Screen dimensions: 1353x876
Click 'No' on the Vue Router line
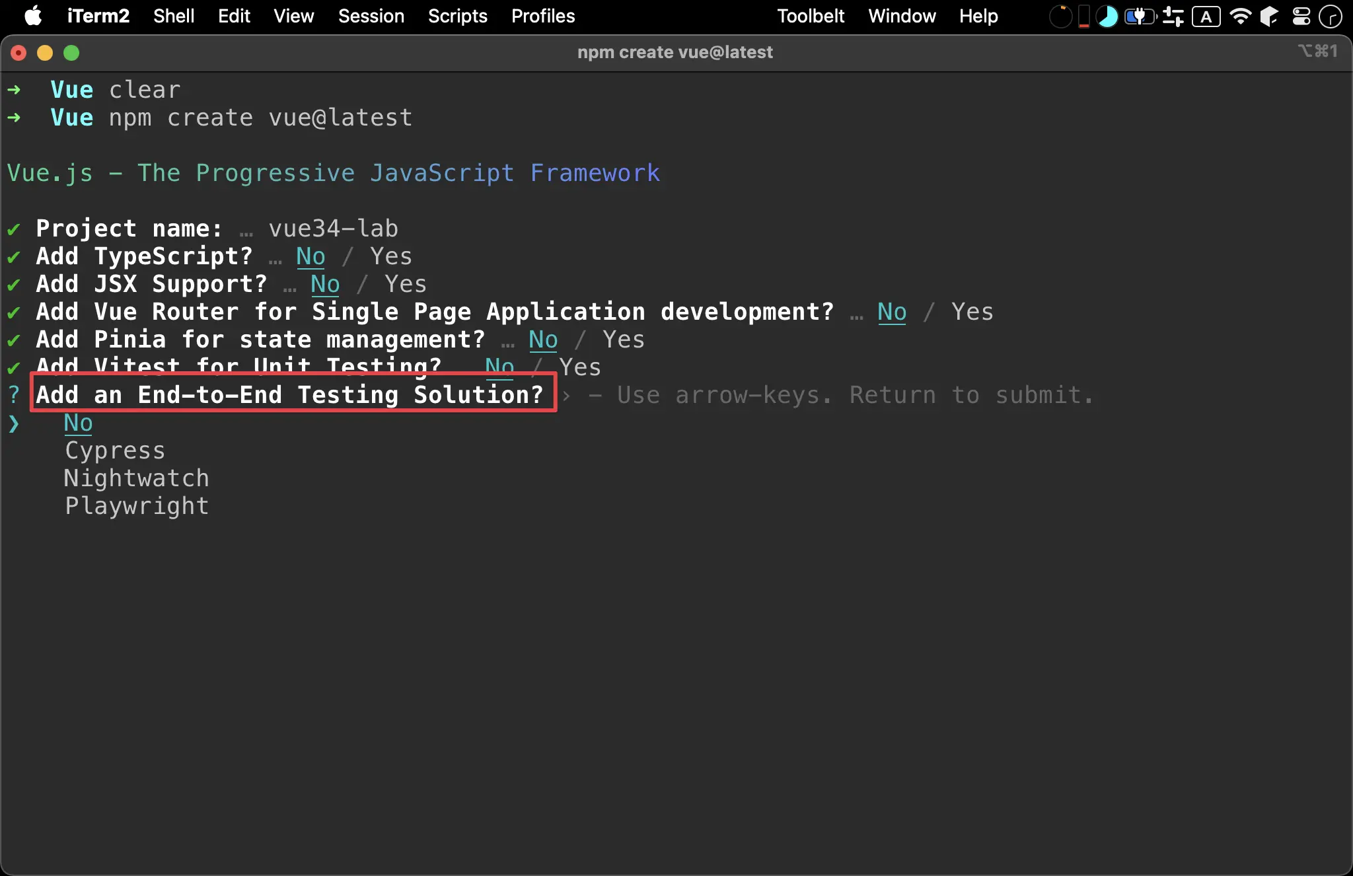(892, 312)
